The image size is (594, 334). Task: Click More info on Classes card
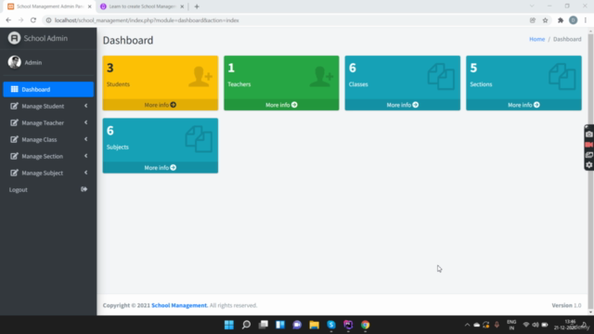tap(403, 105)
